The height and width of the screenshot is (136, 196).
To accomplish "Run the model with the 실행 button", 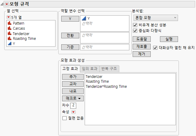I will (169, 39).
